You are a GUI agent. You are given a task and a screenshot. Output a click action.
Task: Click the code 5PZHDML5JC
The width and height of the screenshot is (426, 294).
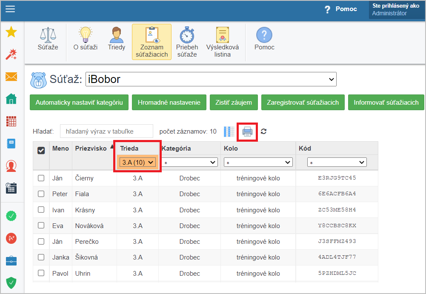(337, 273)
